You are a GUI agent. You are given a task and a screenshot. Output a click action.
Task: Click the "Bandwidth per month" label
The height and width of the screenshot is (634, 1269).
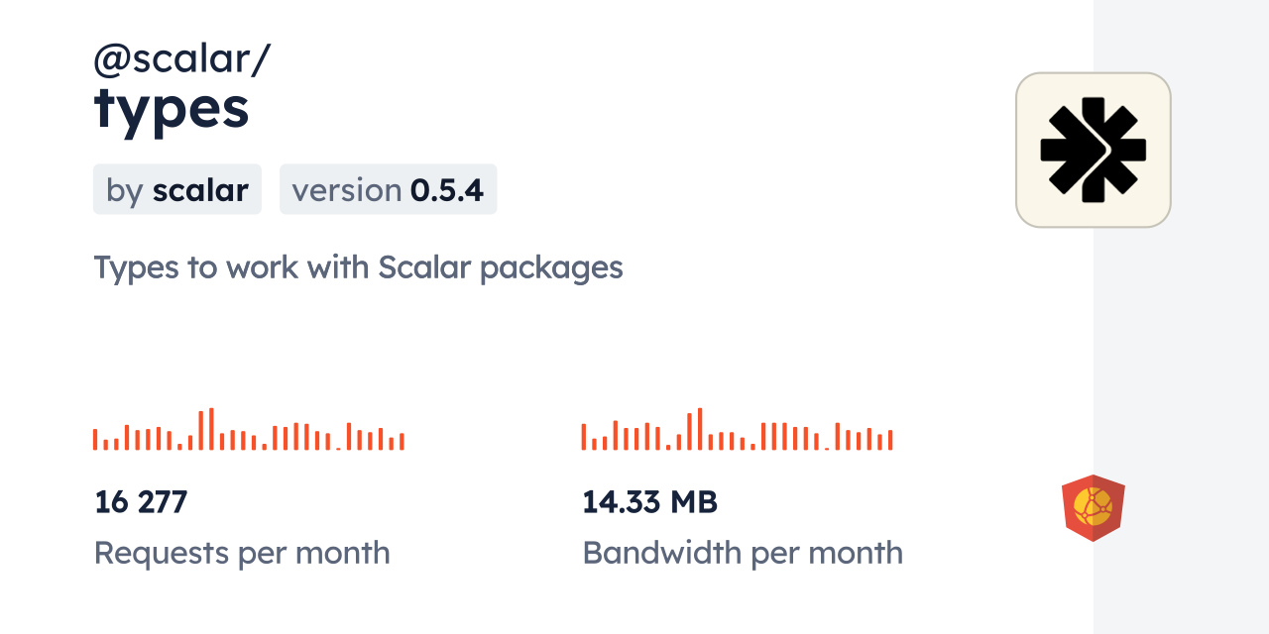click(x=743, y=553)
